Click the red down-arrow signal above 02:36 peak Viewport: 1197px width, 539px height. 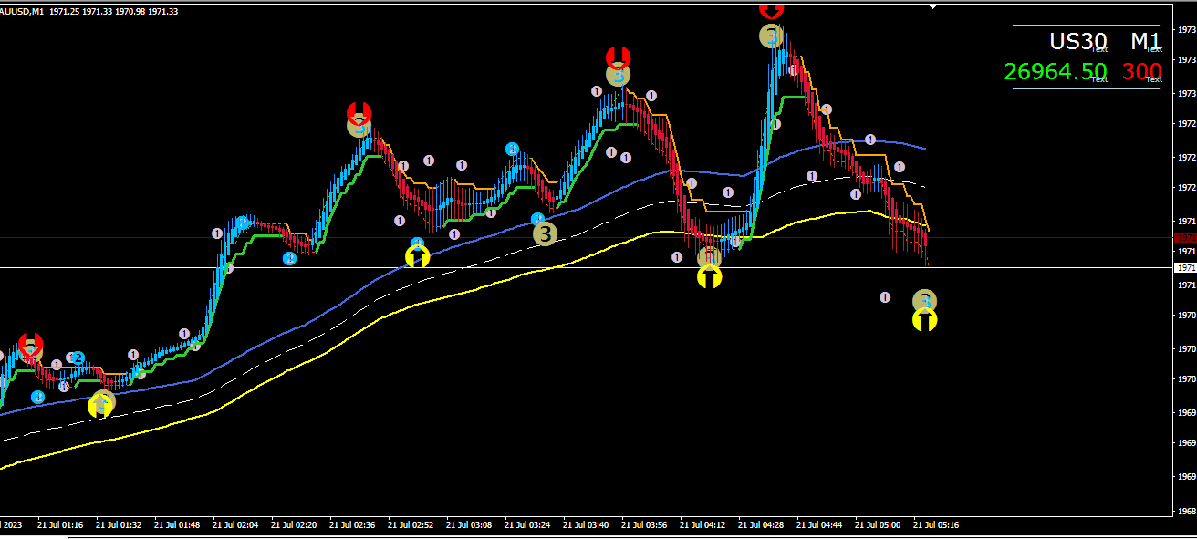pos(359,113)
